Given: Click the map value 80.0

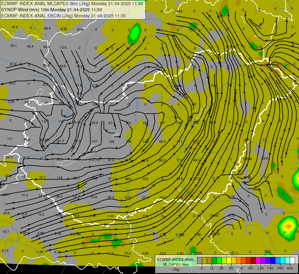Looking at the screenshot, I should (162, 160).
